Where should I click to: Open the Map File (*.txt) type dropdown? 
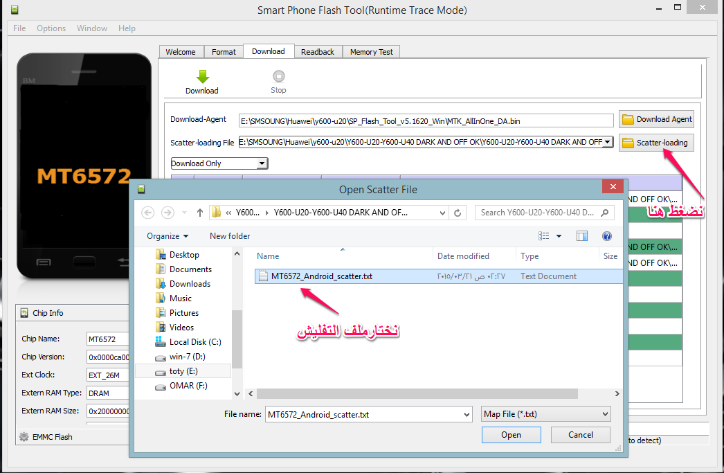546,414
